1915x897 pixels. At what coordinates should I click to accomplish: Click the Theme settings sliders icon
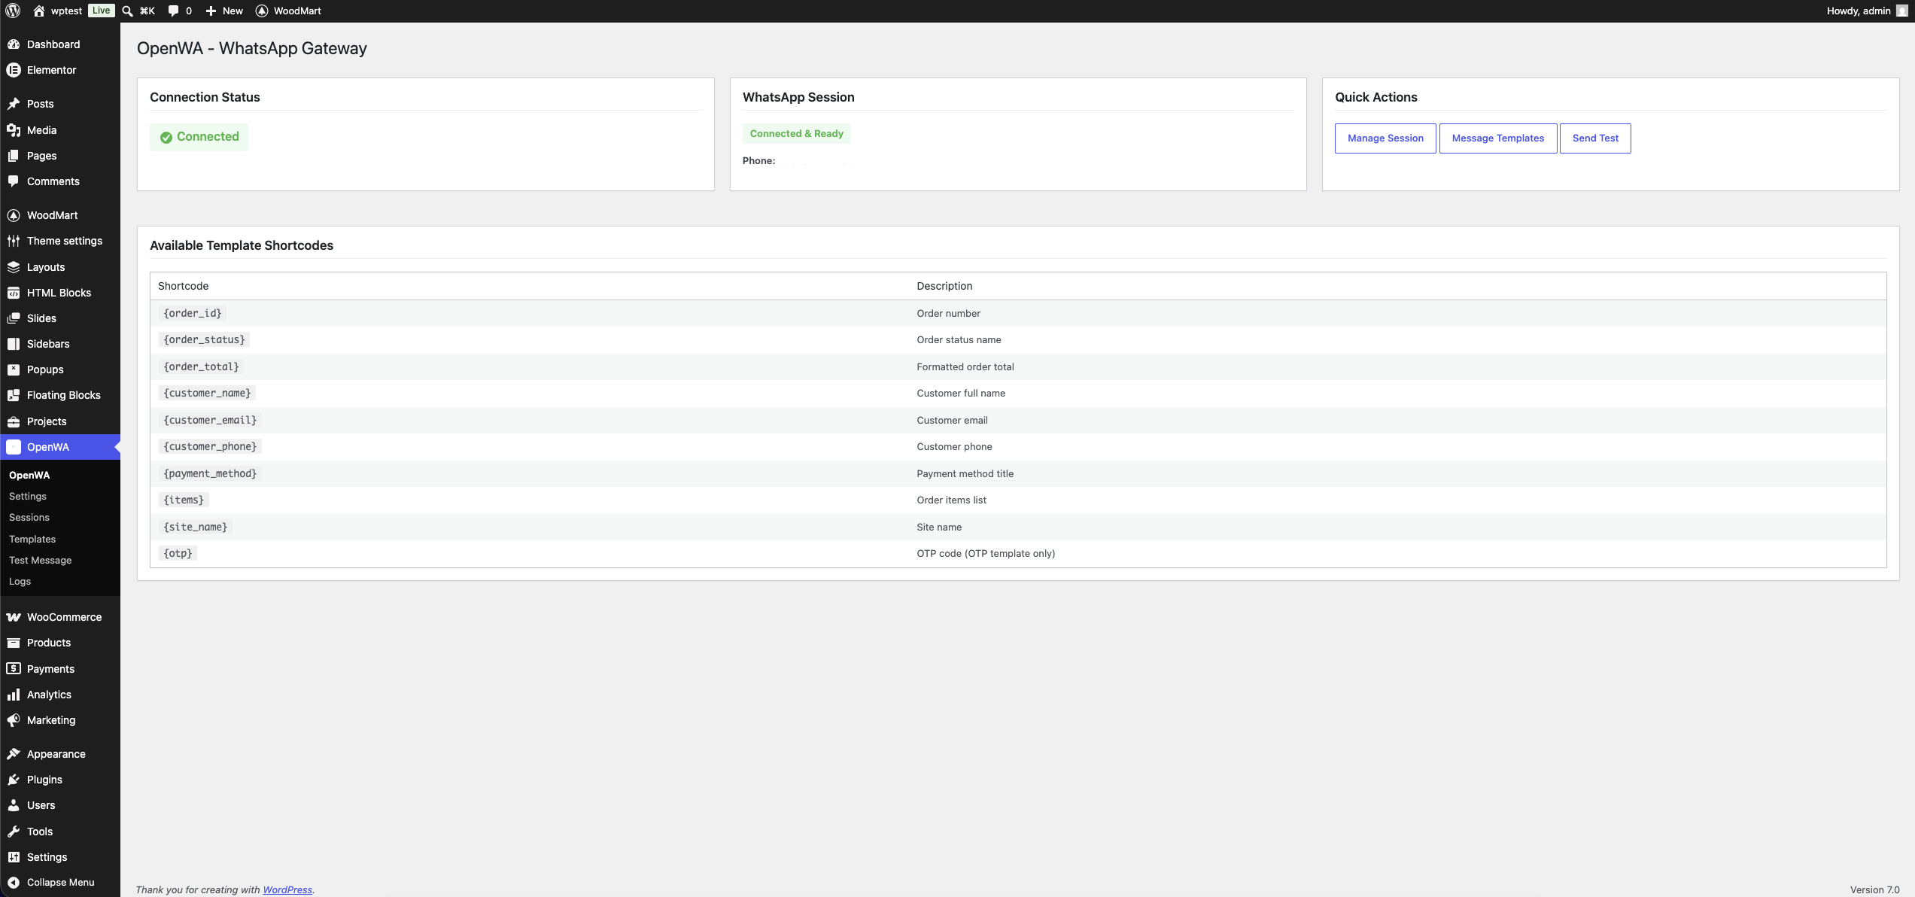tap(14, 241)
